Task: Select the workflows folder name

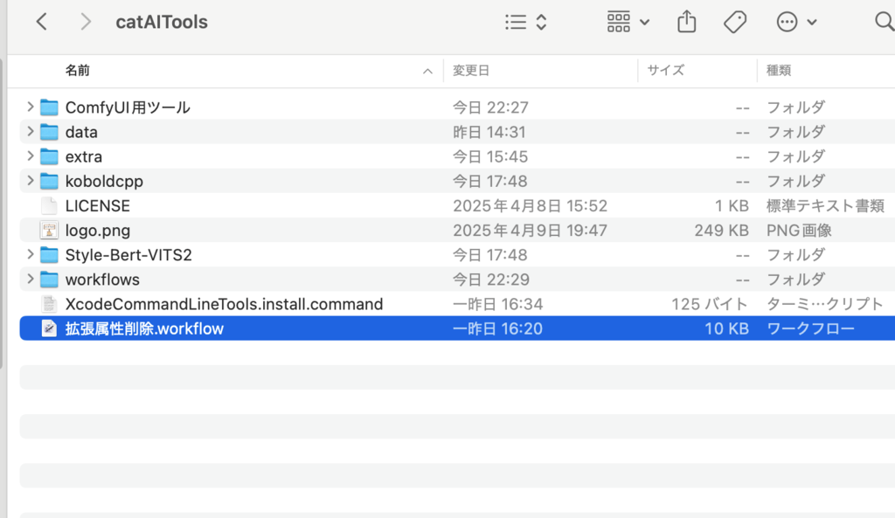Action: tap(102, 280)
